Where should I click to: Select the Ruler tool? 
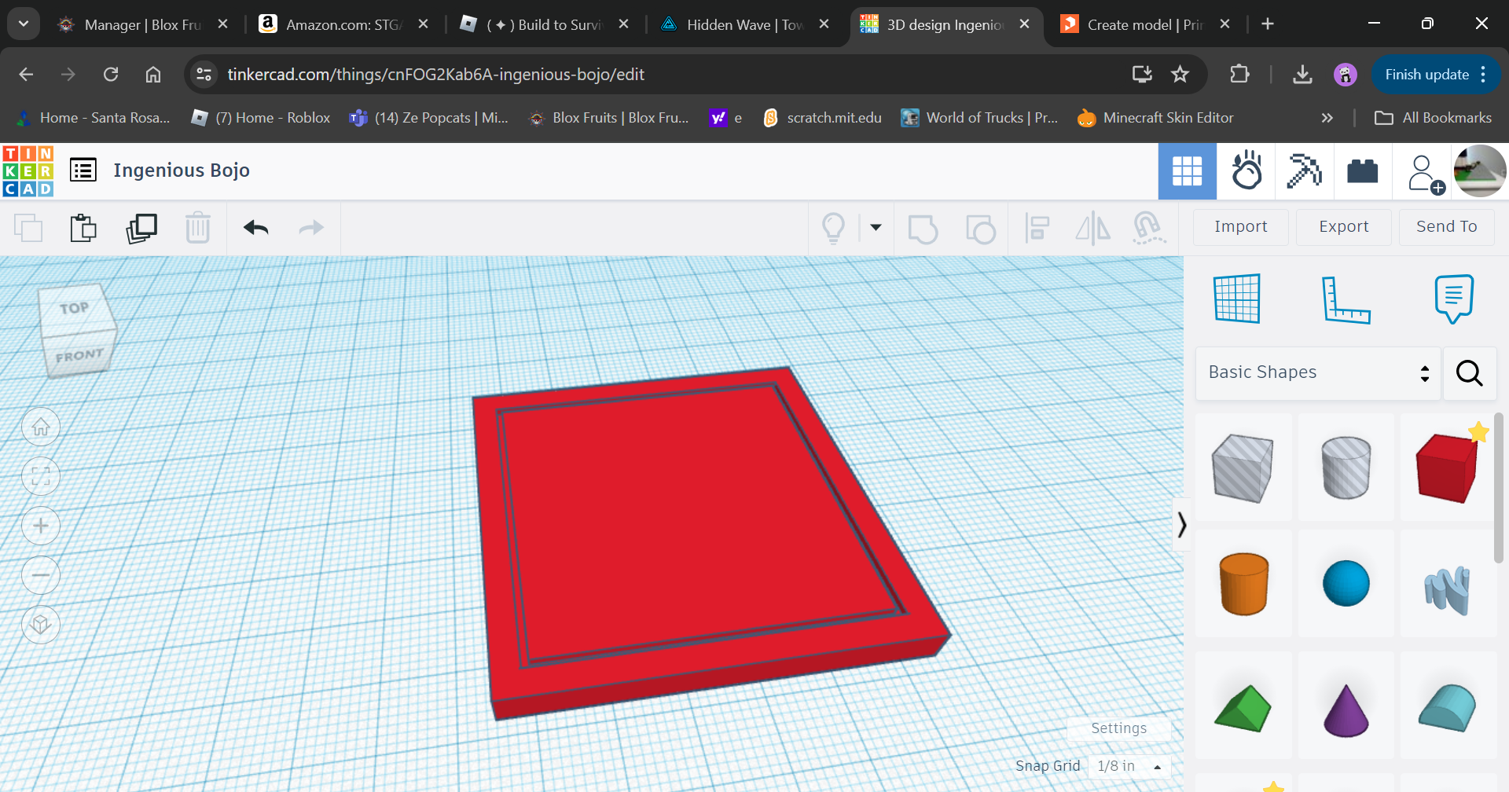coord(1346,299)
